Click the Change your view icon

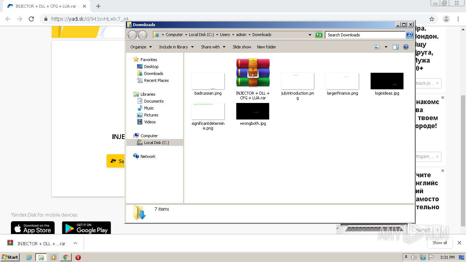click(x=377, y=47)
